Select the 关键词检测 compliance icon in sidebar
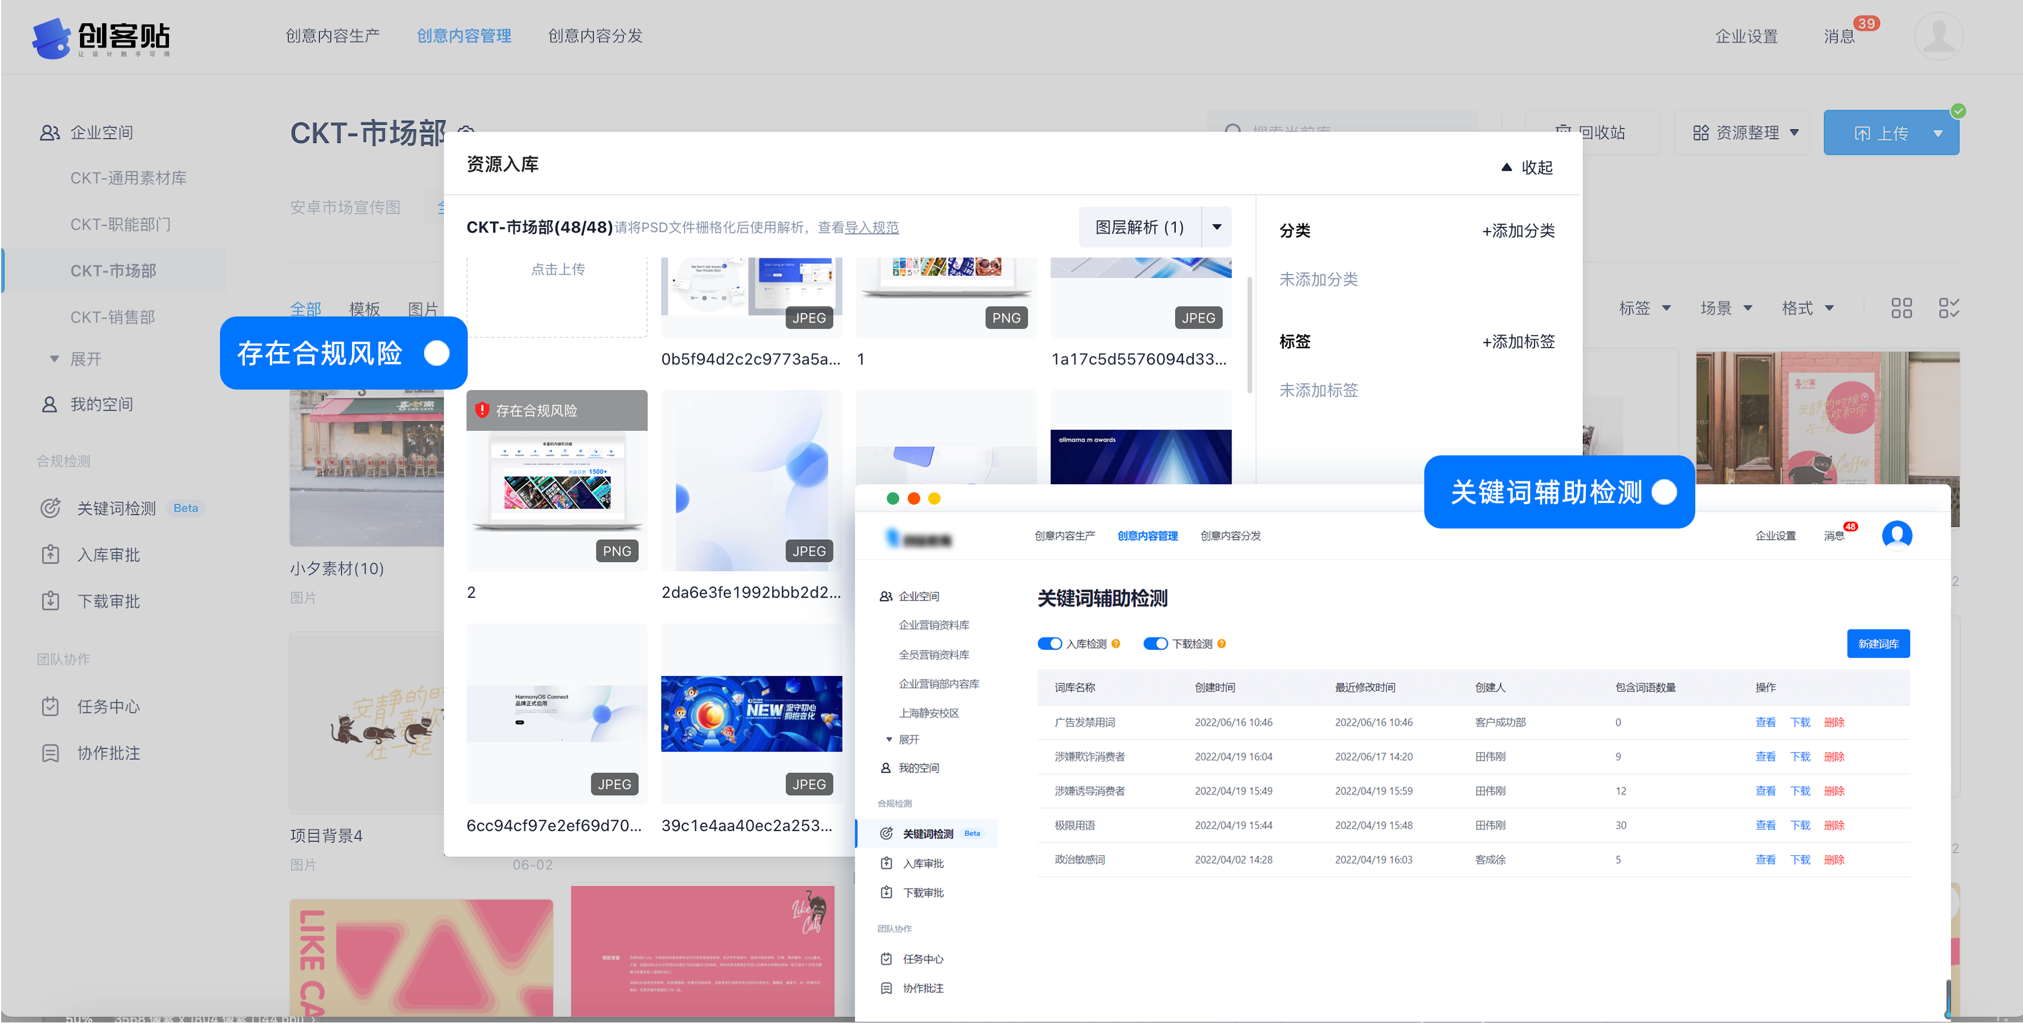Image resolution: width=2023 pixels, height=1023 pixels. [x=50, y=508]
